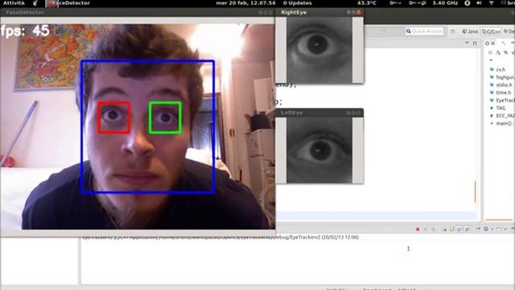The image size is (515, 290).
Task: Select time.h in the Outline
Action: pos(501,93)
